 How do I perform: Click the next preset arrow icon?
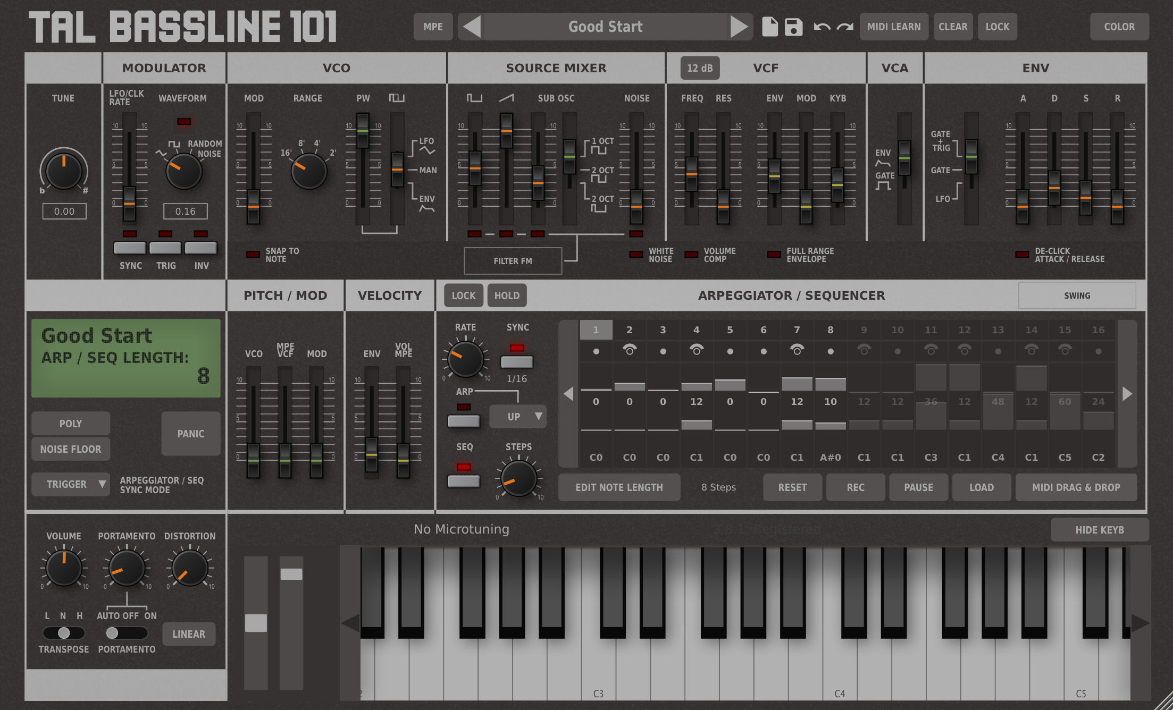coord(739,27)
